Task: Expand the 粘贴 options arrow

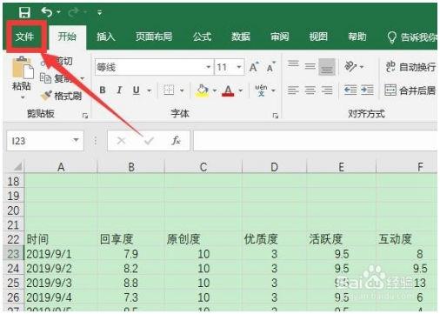Action: 23,97
